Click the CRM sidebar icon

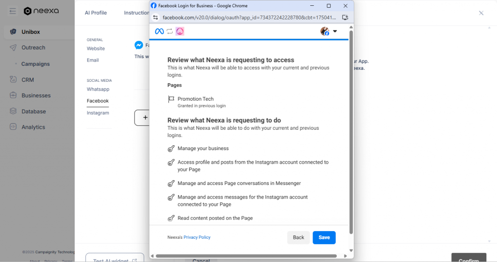click(x=13, y=79)
